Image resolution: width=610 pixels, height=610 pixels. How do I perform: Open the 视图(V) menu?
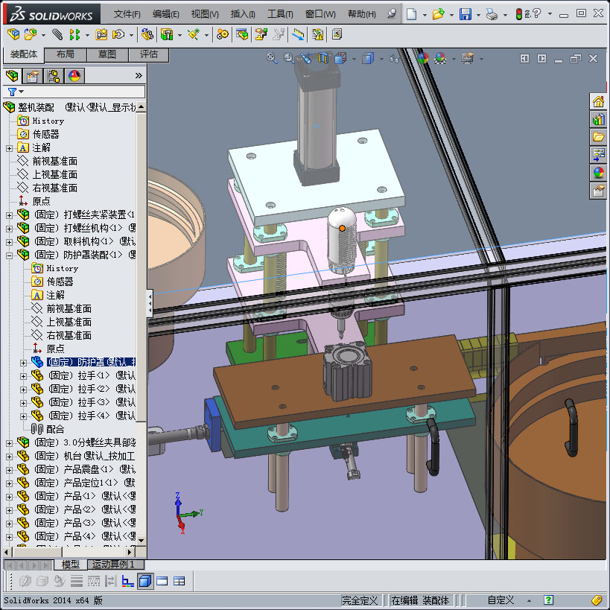[205, 14]
